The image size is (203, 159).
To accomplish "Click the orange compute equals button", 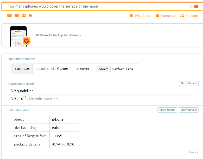I will tap(196, 6).
